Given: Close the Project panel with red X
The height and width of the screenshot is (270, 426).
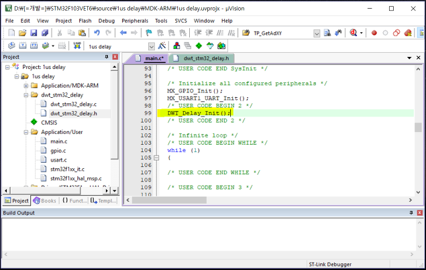Looking at the screenshot, I should tap(115, 57).
